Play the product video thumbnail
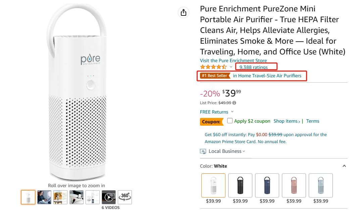 tap(109, 197)
